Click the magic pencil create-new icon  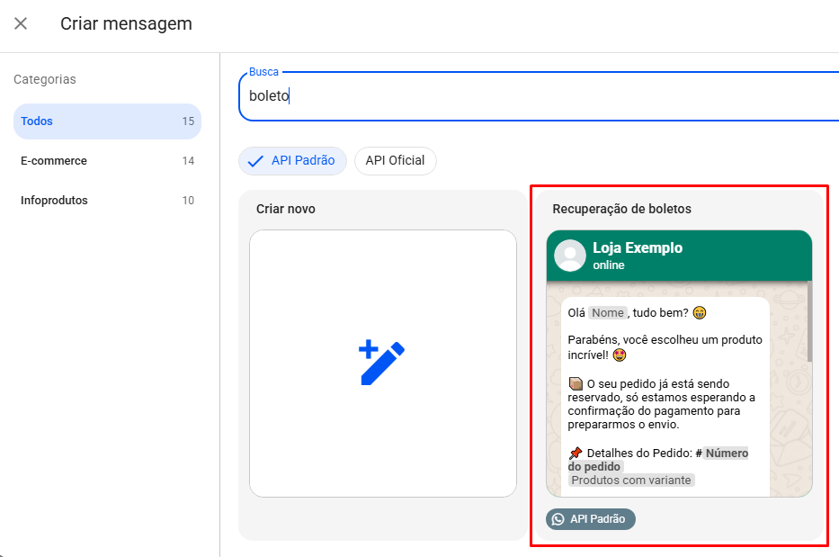coord(381,363)
